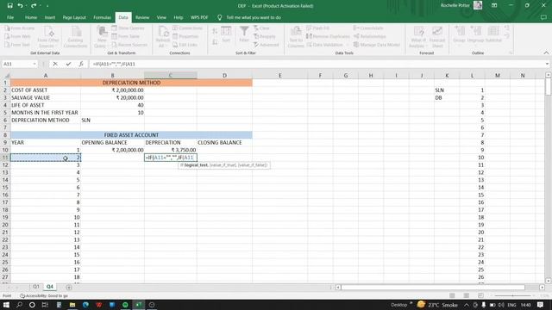Screen dimensions: 552x310
Task: Click the Save icon in the title bar
Action: [x=9, y=6]
